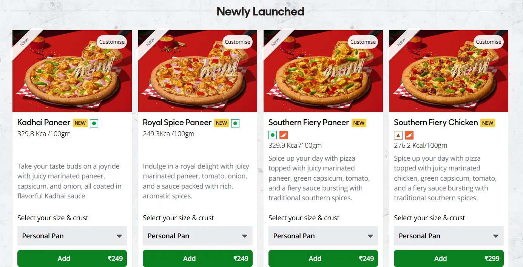Screen dimensions: 523x267
Task: Open Southern Fiery Paneer Personal Pan dropdown
Action: coord(323,236)
